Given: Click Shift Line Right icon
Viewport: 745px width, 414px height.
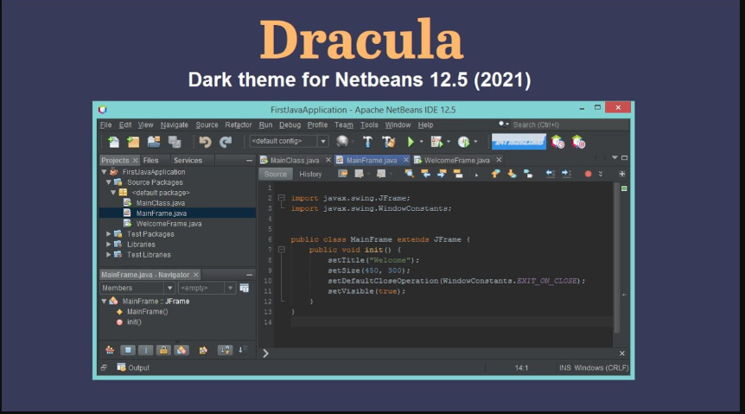Looking at the screenshot, I should click(566, 174).
